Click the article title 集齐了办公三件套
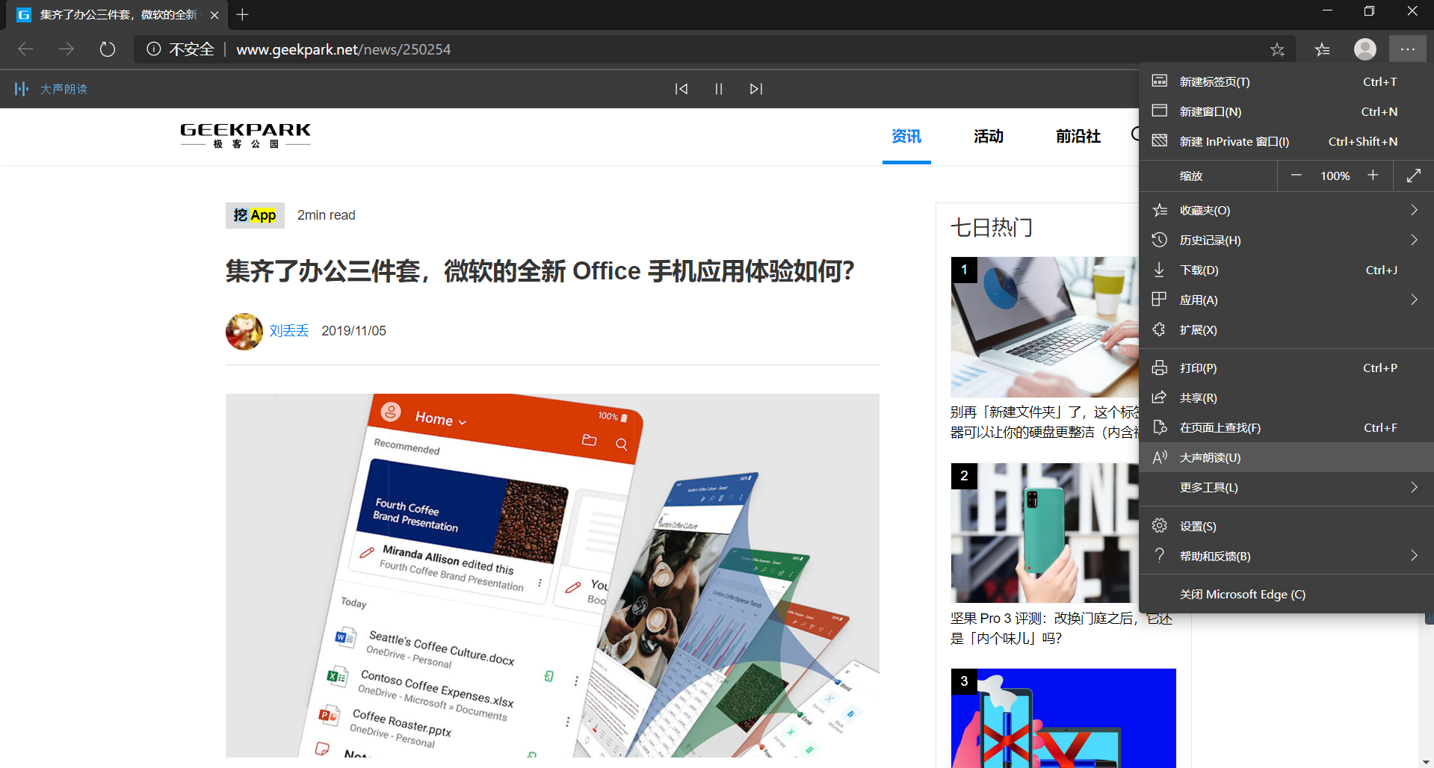Image resolution: width=1434 pixels, height=768 pixels. 540,270
